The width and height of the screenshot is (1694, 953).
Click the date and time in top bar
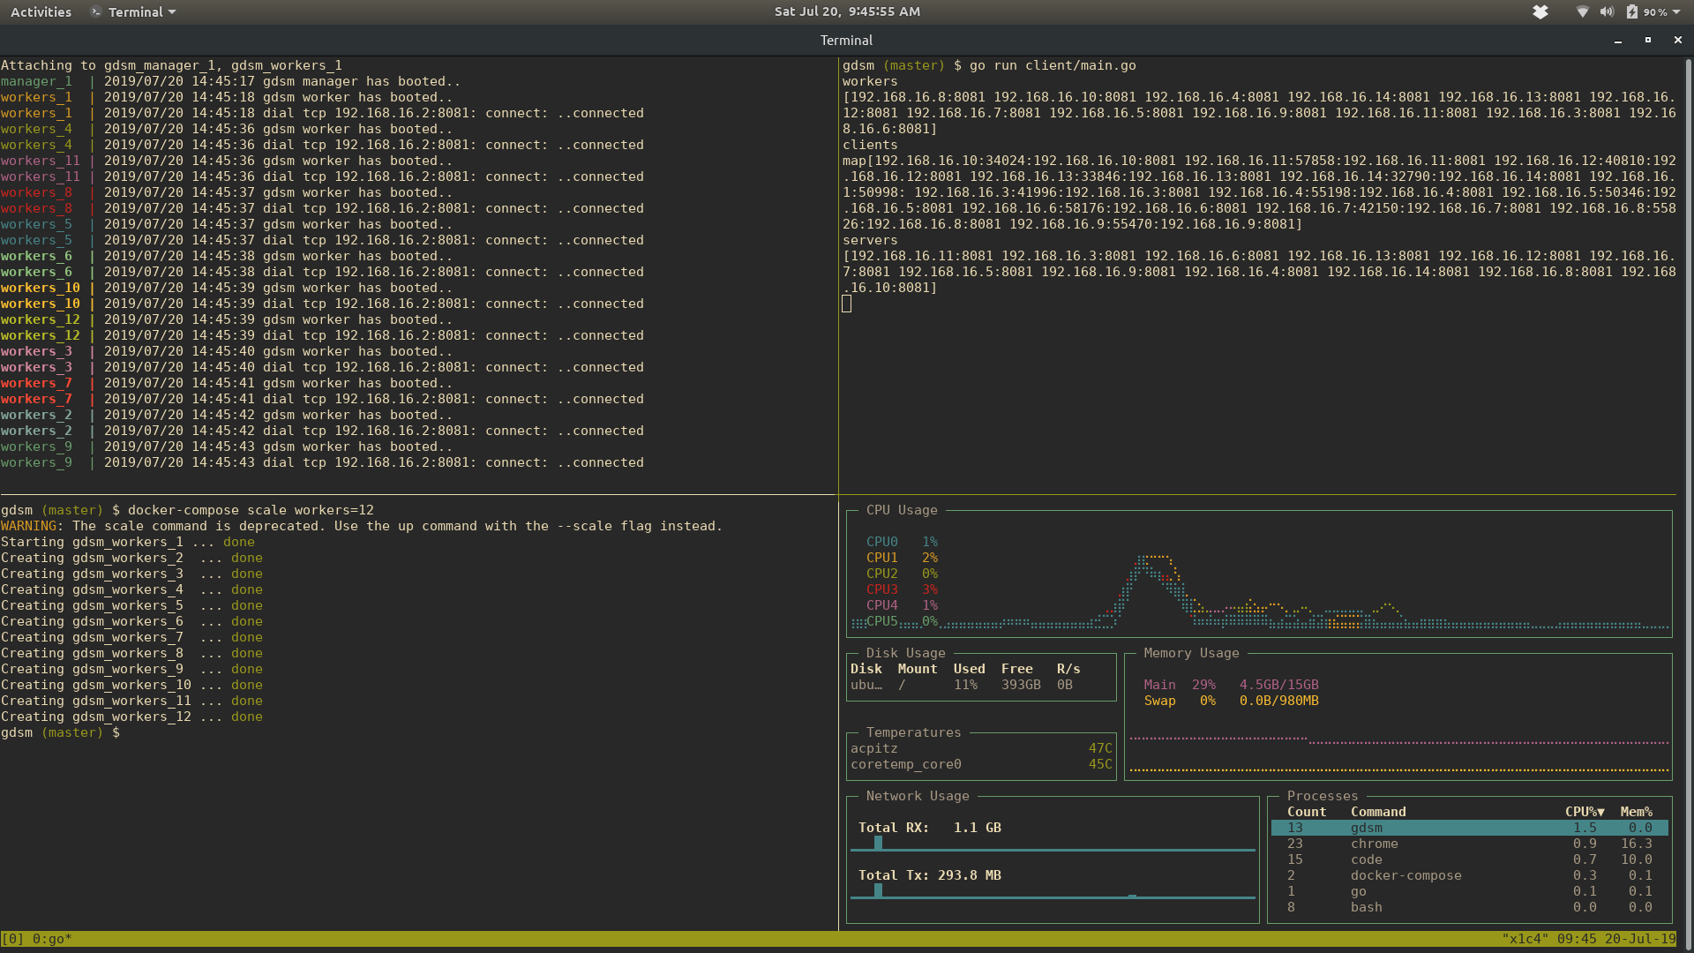tap(847, 11)
